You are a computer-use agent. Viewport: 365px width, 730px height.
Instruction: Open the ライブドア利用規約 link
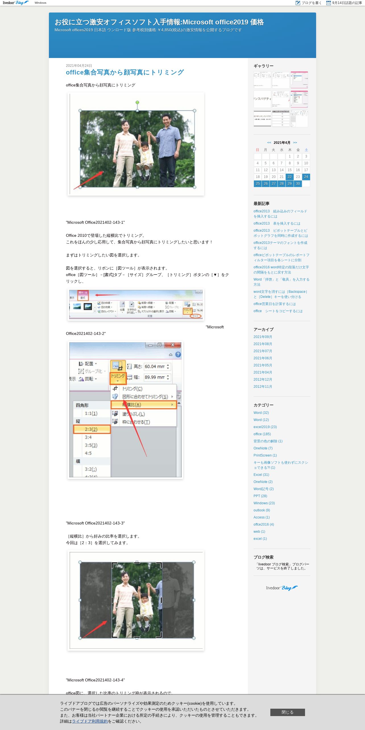(x=90, y=721)
